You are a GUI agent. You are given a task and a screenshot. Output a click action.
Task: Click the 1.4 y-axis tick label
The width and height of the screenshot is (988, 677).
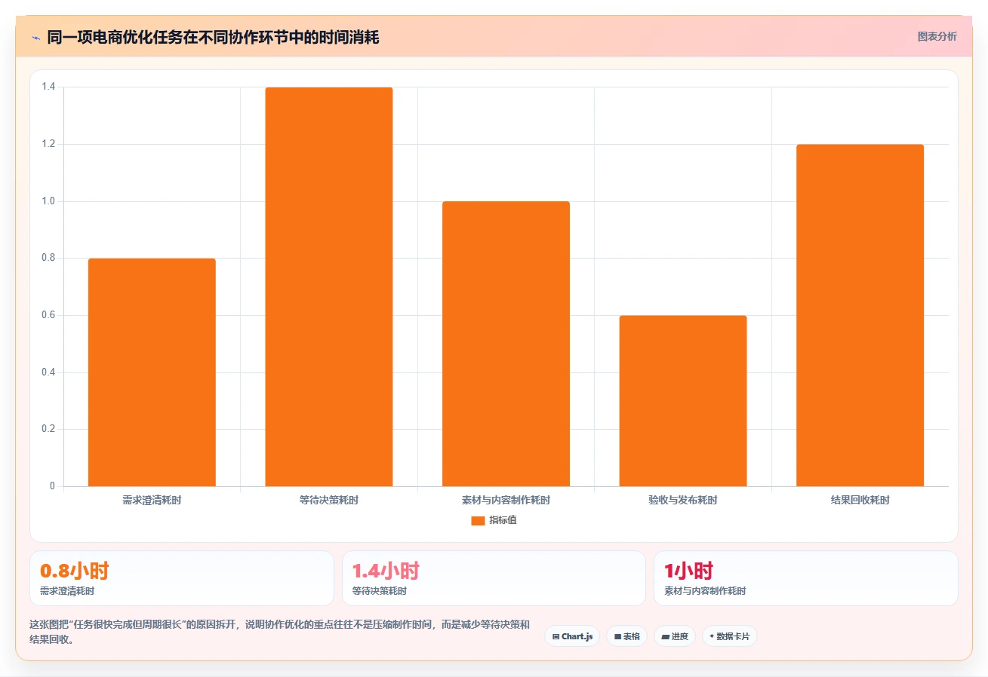pos(48,87)
